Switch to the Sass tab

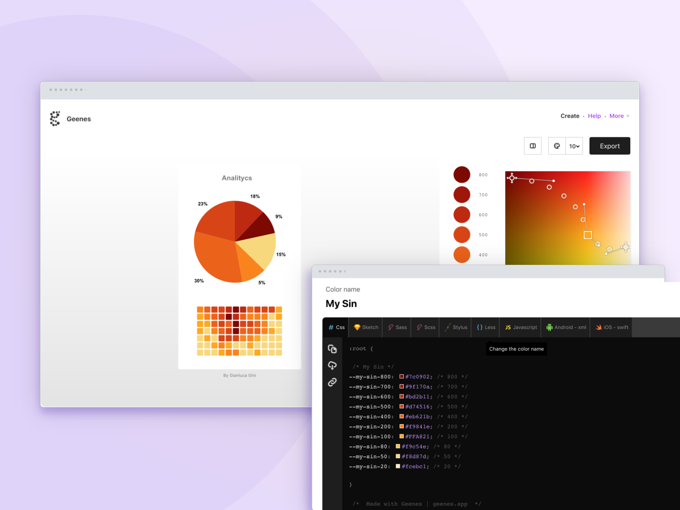point(397,327)
